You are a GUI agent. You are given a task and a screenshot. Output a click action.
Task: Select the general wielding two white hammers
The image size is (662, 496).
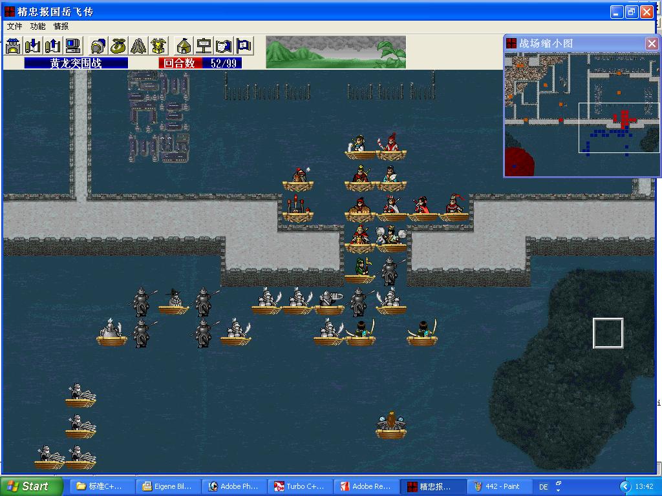[391, 239]
